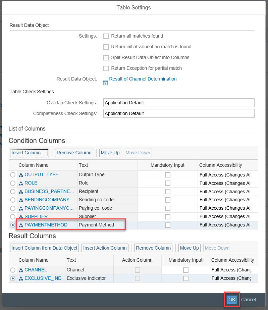Check Mandatory Input for Supplier row
Viewport: 268px width, 310px height.
click(x=168, y=217)
